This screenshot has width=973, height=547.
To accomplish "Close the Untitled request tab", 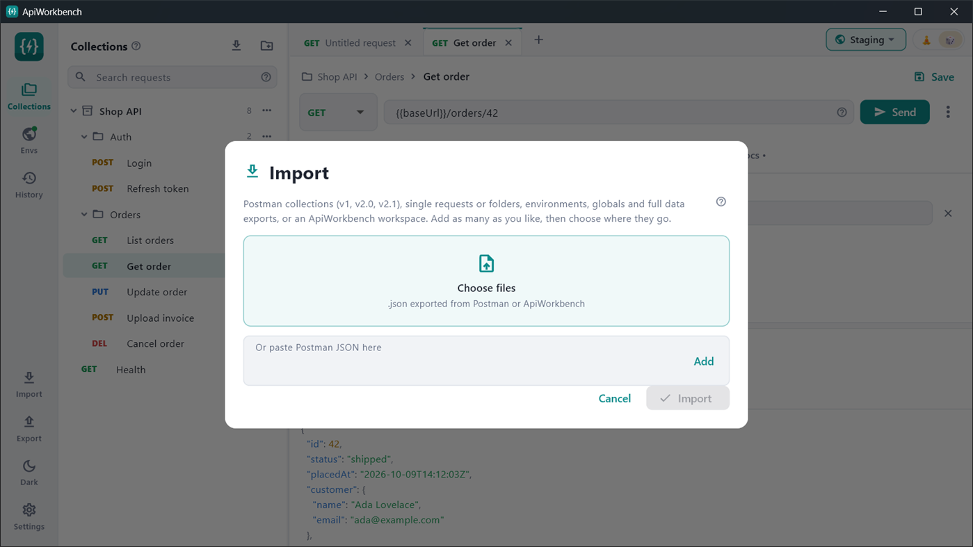I will 408,43.
